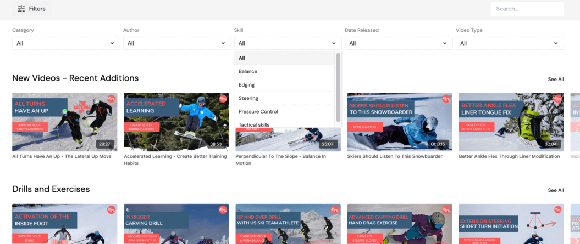Click logo badge on Accelerated Learning thumbnail
This screenshot has width=580, height=244.
[x=223, y=99]
